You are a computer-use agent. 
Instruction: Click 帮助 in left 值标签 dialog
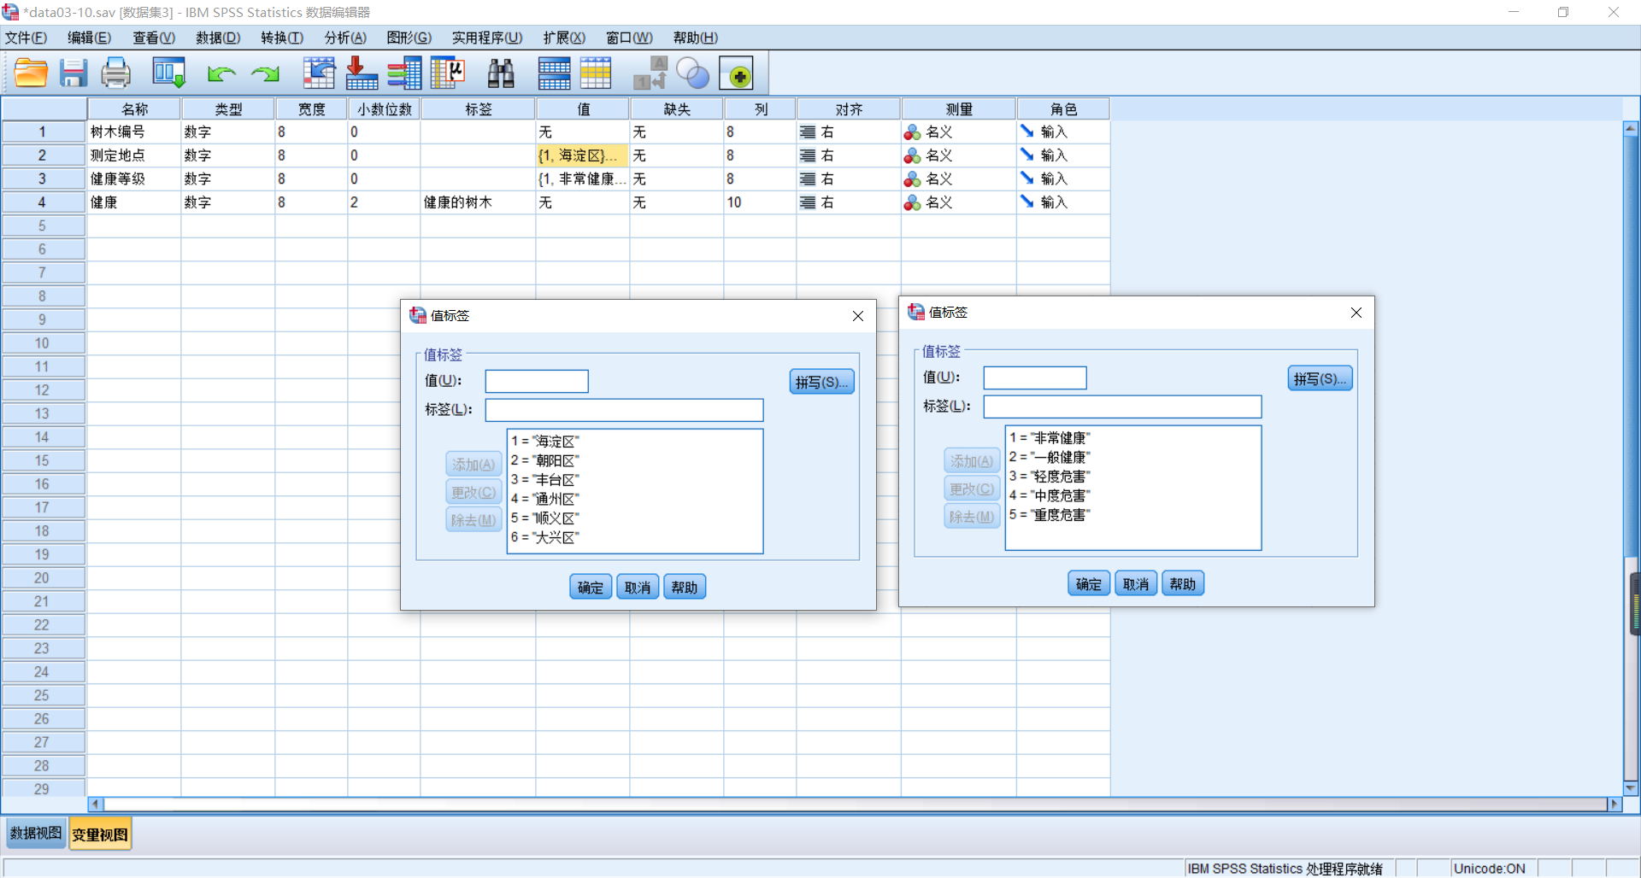pyautogui.click(x=685, y=588)
